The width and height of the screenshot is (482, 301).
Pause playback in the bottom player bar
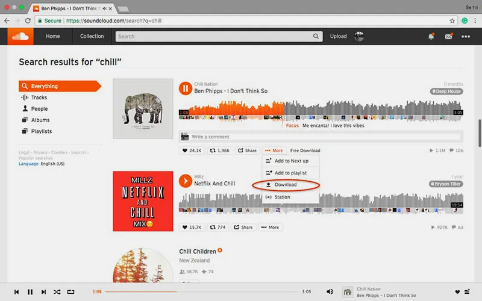pyautogui.click(x=30, y=292)
